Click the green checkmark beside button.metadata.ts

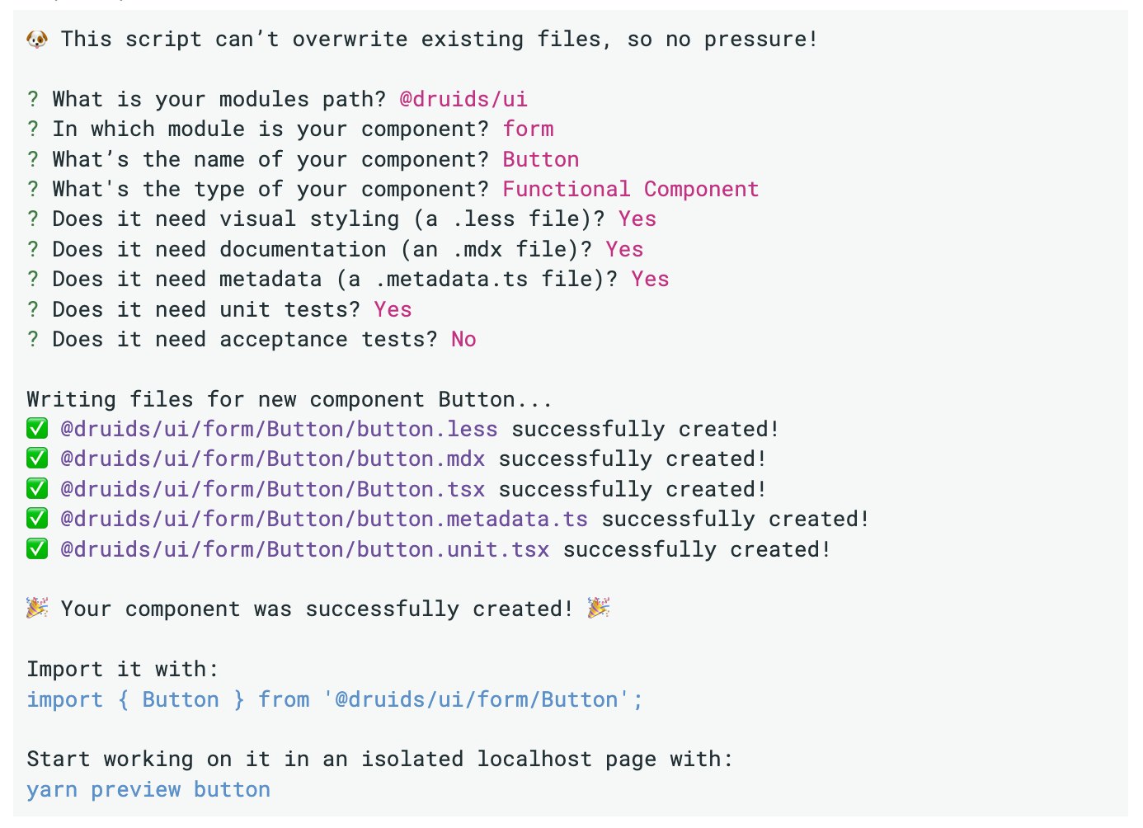point(37,519)
